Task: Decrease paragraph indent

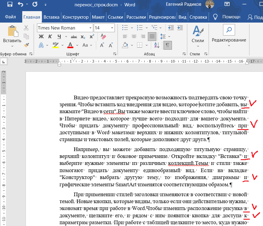Action: point(171,28)
